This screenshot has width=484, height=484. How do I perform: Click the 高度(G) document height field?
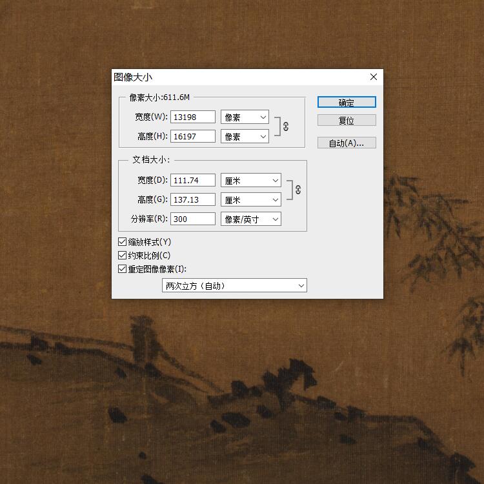pos(193,199)
